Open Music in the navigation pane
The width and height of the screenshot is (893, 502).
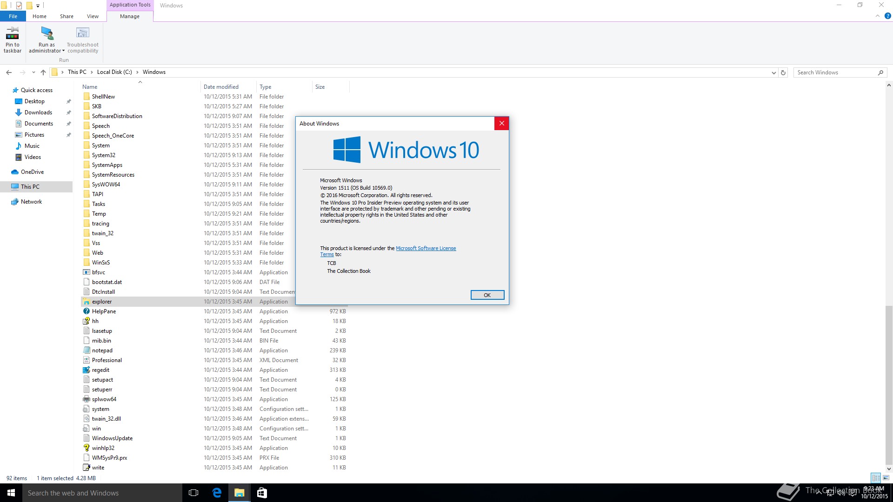pos(32,146)
